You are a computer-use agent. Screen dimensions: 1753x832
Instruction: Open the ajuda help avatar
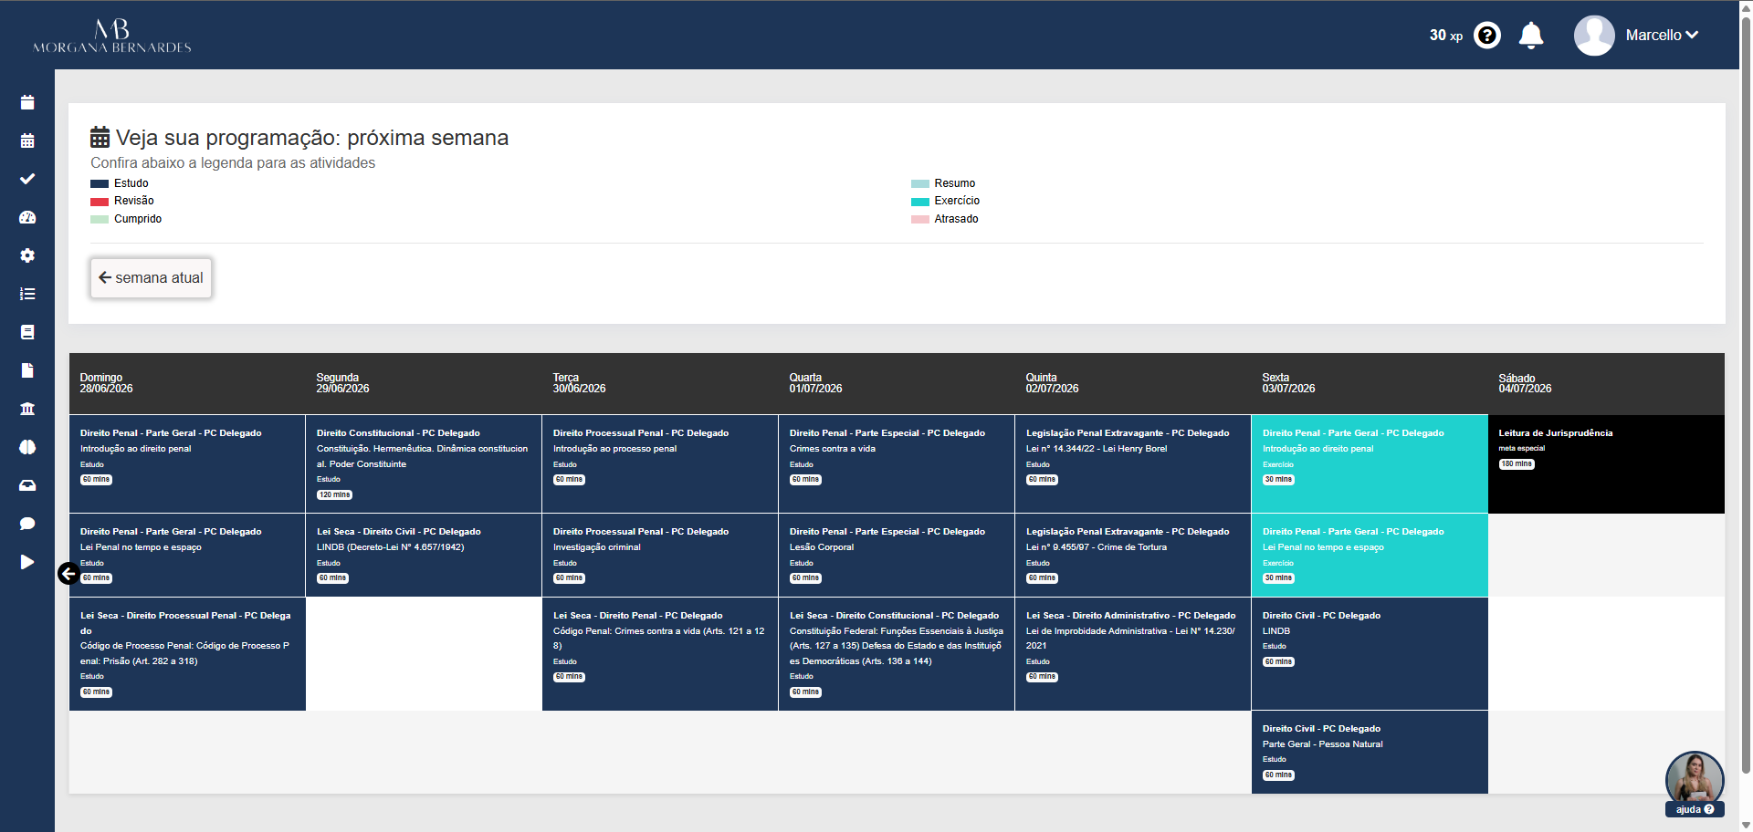[1695, 783]
